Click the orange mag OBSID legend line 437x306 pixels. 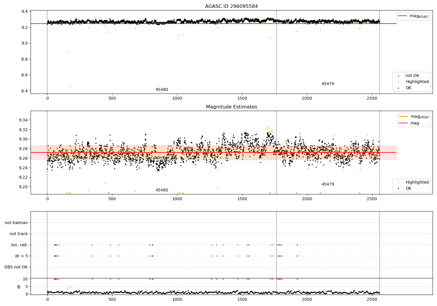tap(403, 117)
